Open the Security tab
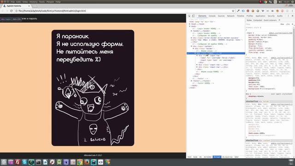Screen dimensions: 295x166 pos(271,16)
